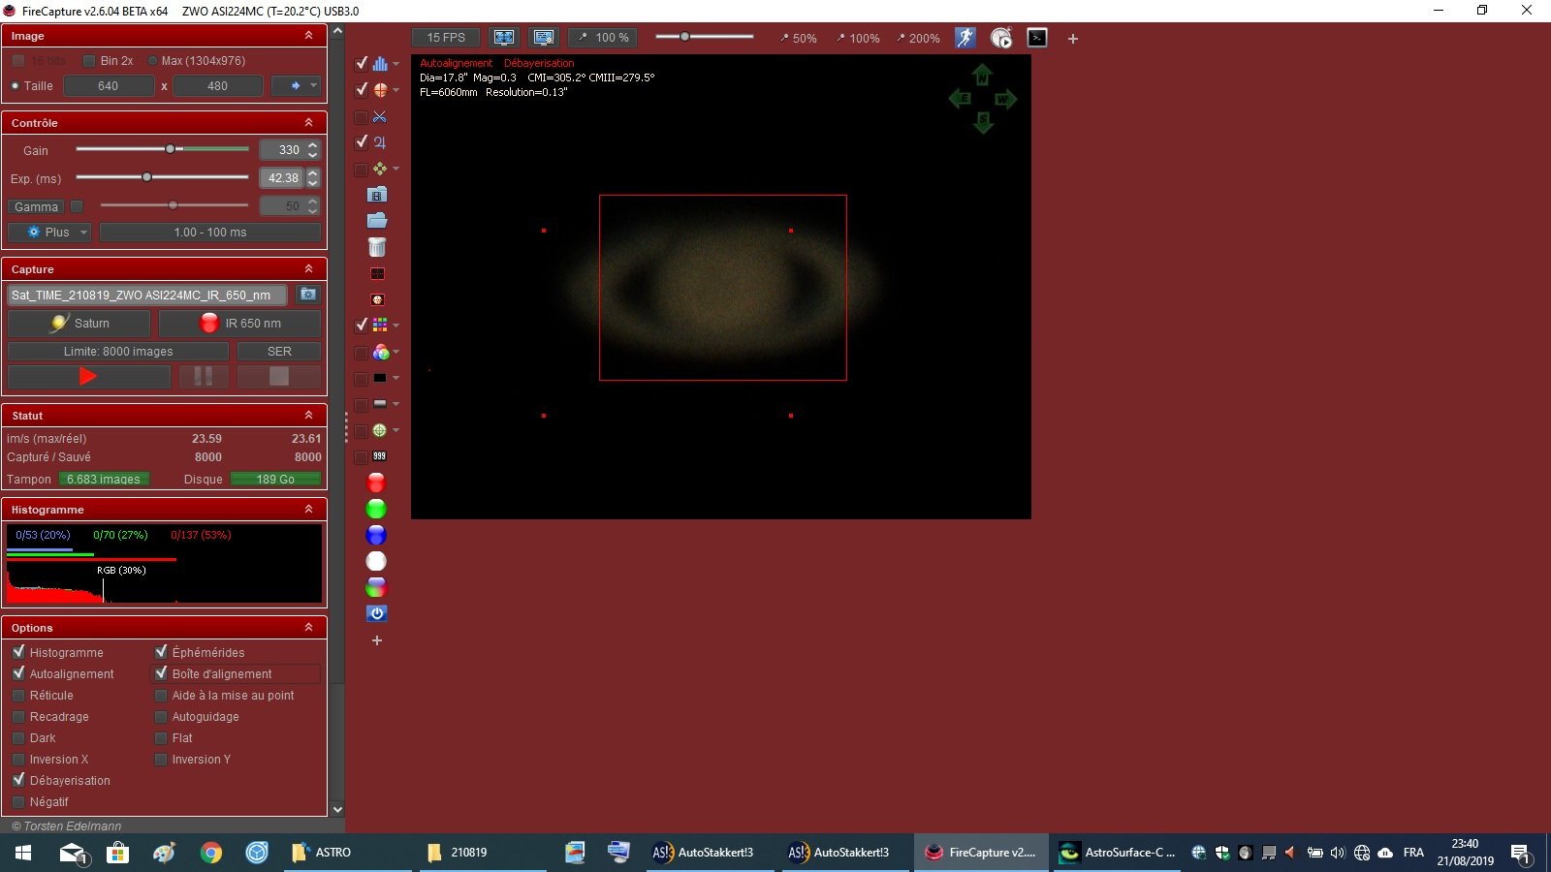This screenshot has height=872, width=1551.
Task: Click the fit-to-screen monitor icon
Action: coord(504,38)
